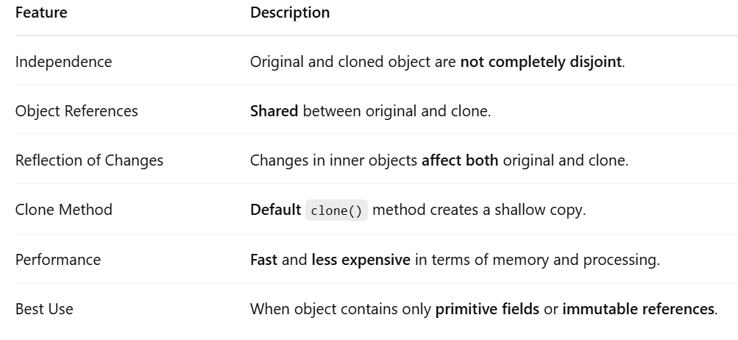Select the Clone Method feature cell
Viewport: 738px width, 340px height.
(63, 210)
